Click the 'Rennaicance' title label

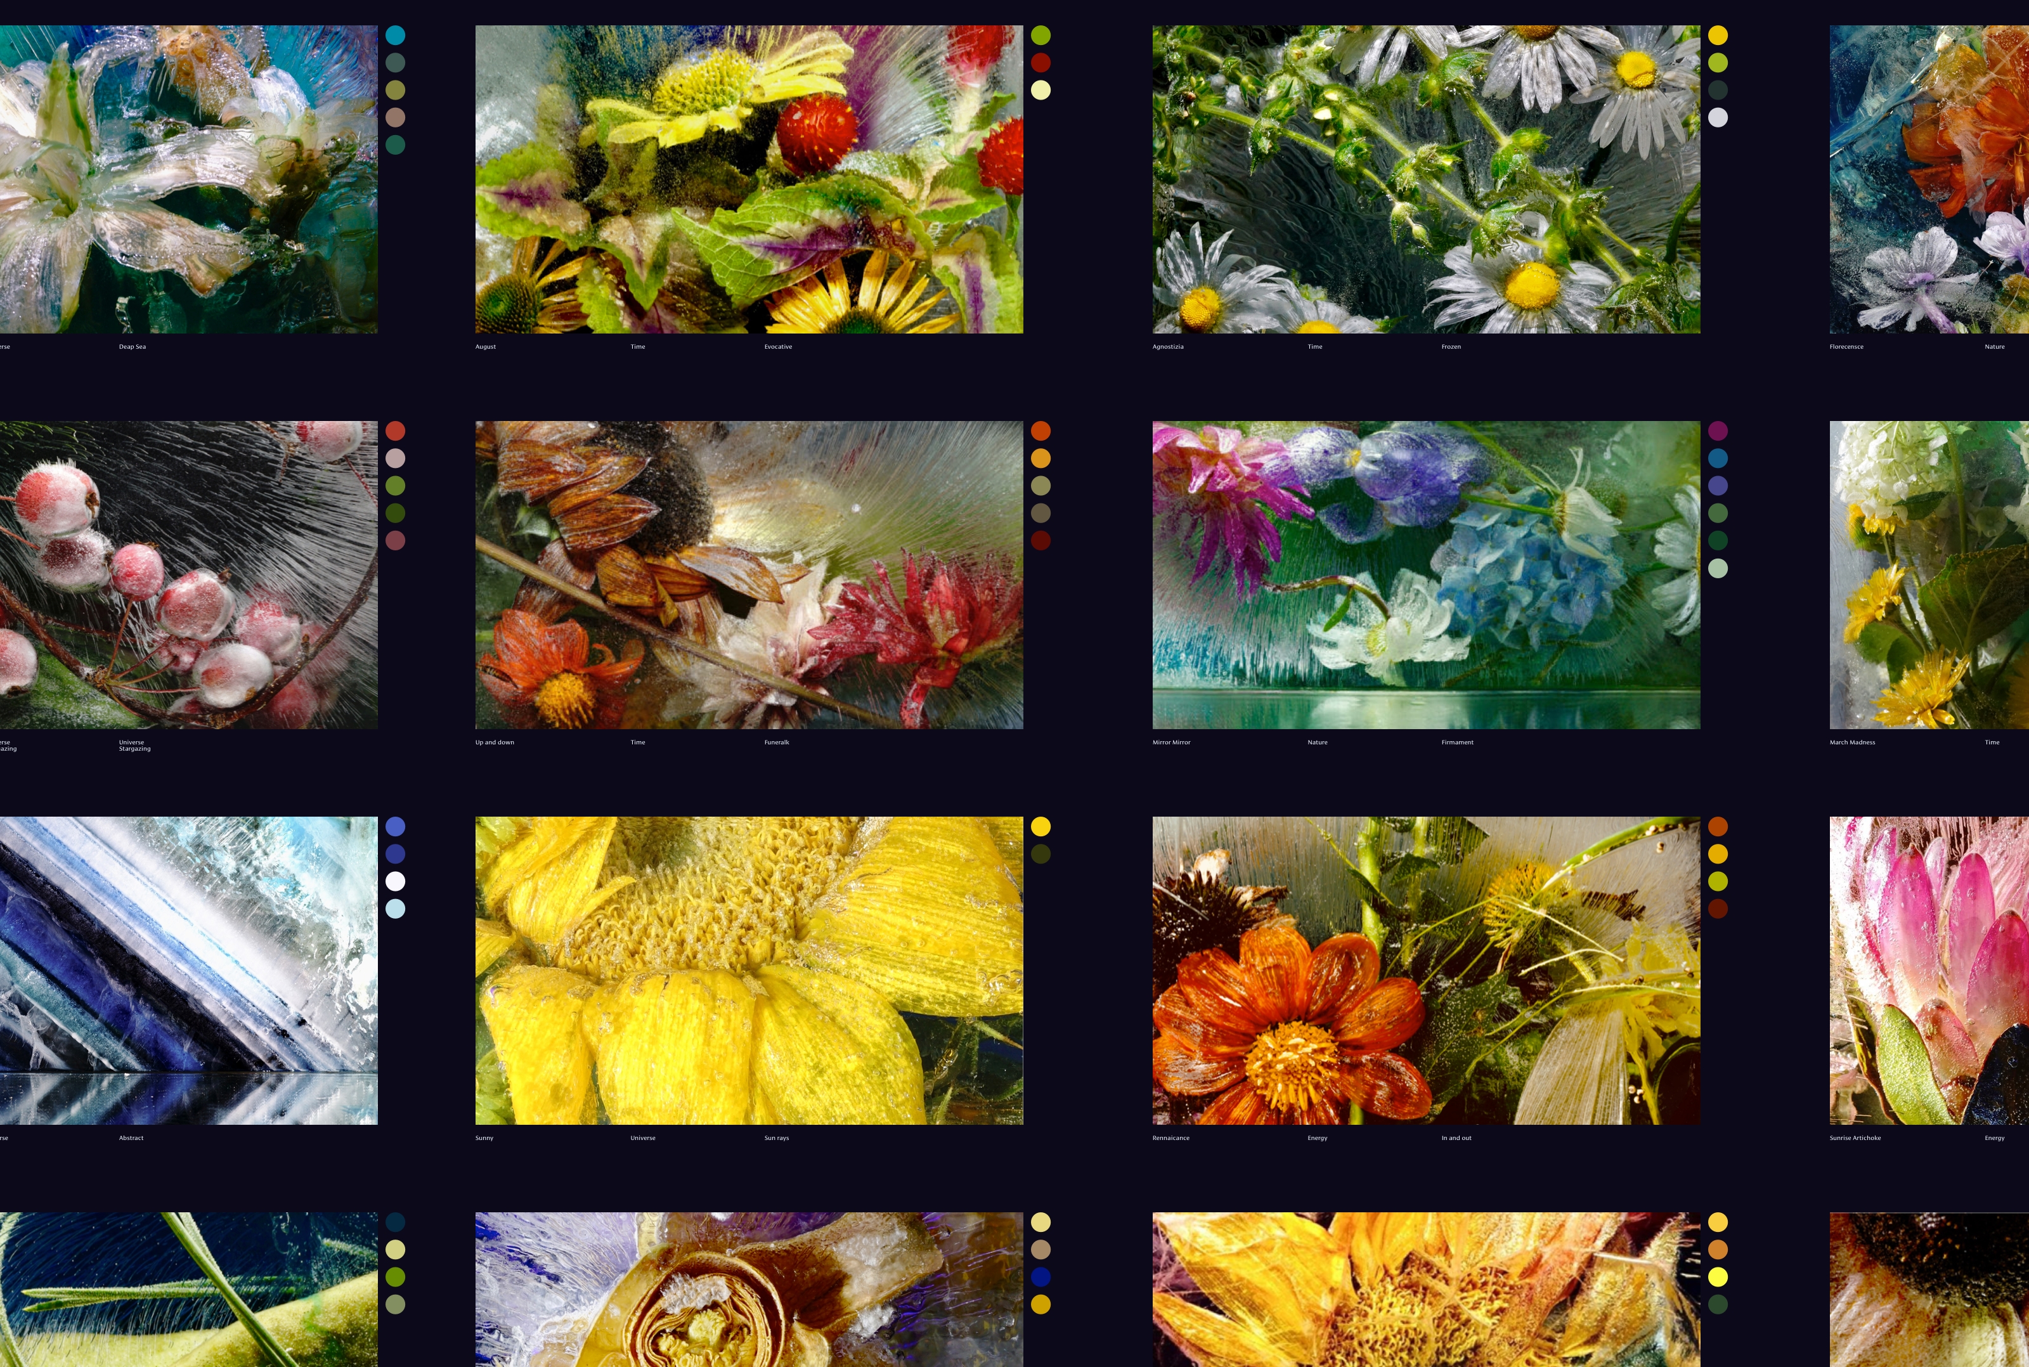click(x=1170, y=1137)
